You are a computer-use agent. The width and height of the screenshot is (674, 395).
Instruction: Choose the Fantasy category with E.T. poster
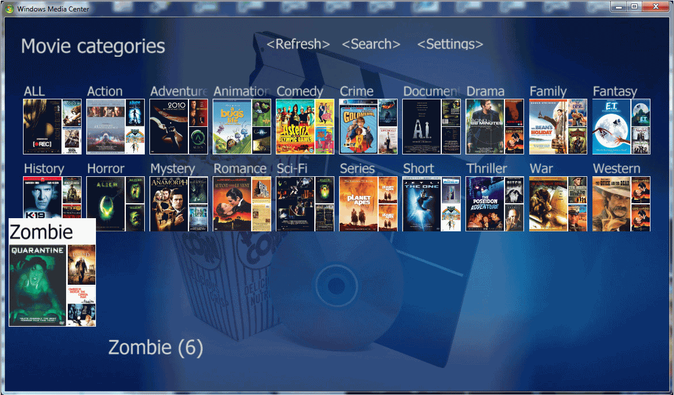click(621, 127)
